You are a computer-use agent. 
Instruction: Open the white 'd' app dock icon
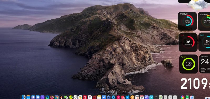76,97
